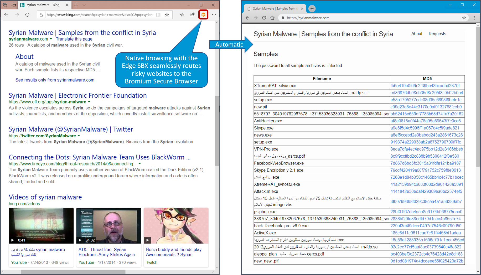Click the MD5 link for XTremeRAT_silvia.exe
Viewport: 481px width, 275px height.
pyautogui.click(x=425, y=86)
